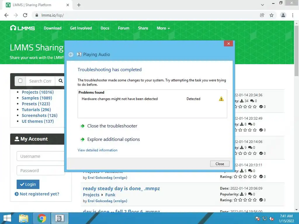Click the red X to close troubleshooter
Screen dimensions: 299x224
click(x=228, y=44)
